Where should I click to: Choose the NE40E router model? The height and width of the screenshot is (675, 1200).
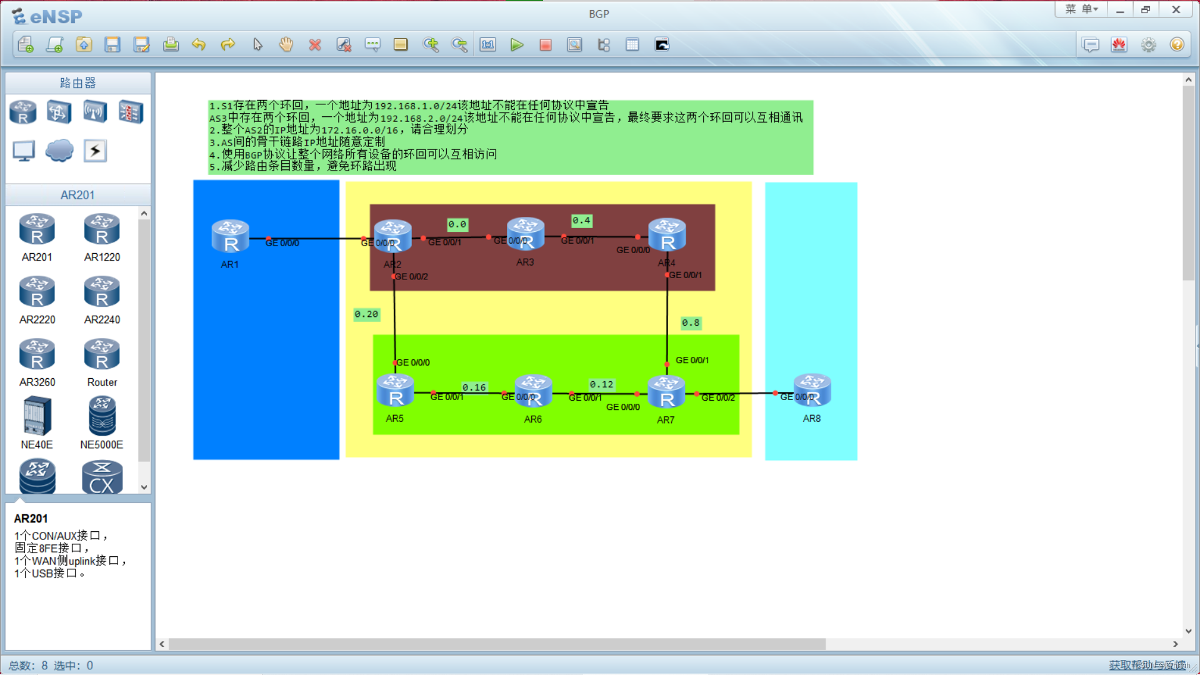click(x=37, y=416)
